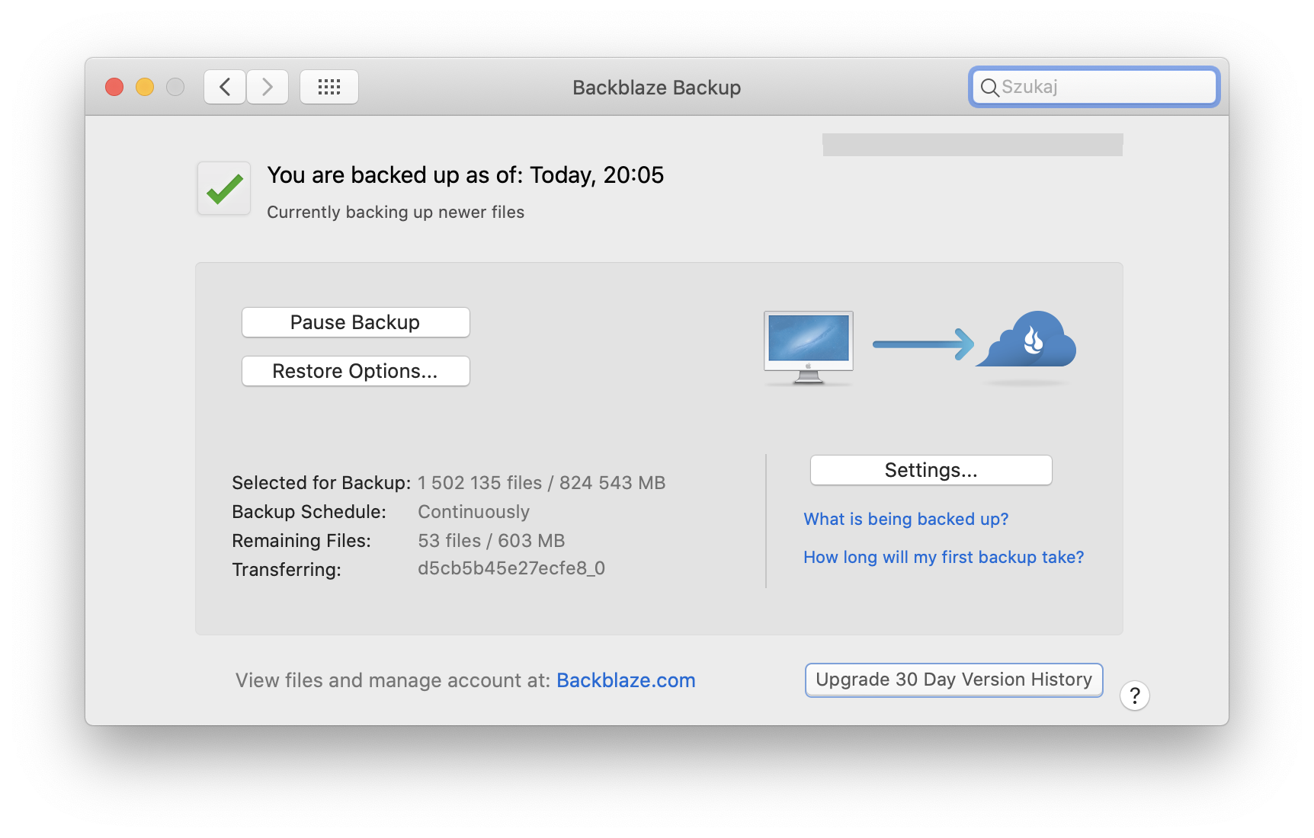Click the green backup success checkmark

[223, 188]
